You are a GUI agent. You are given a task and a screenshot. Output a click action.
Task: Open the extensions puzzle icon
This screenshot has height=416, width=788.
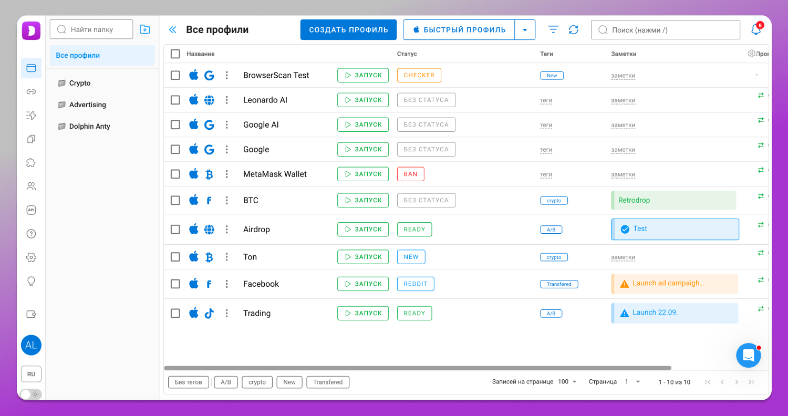31,163
